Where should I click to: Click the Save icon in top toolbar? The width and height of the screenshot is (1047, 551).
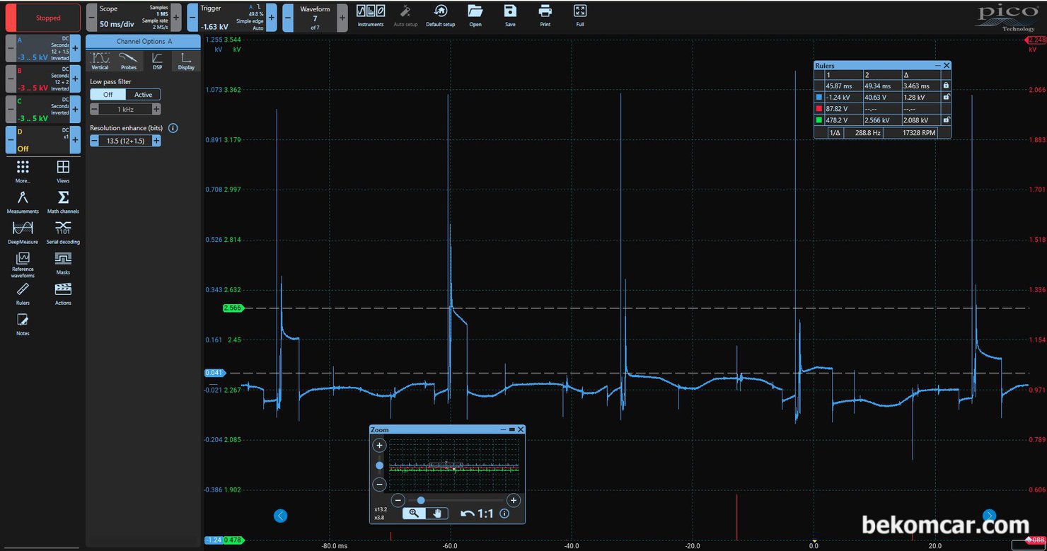click(x=510, y=13)
